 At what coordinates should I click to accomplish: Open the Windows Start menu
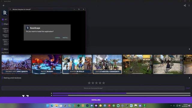coord(47,106)
